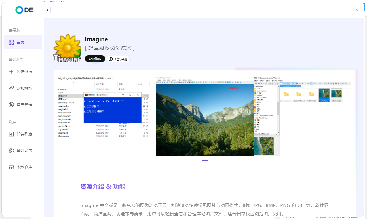Image resolution: width=367 pixels, height=219 pixels.
Task: View the file browser screenshot
Action: [x=303, y=116]
